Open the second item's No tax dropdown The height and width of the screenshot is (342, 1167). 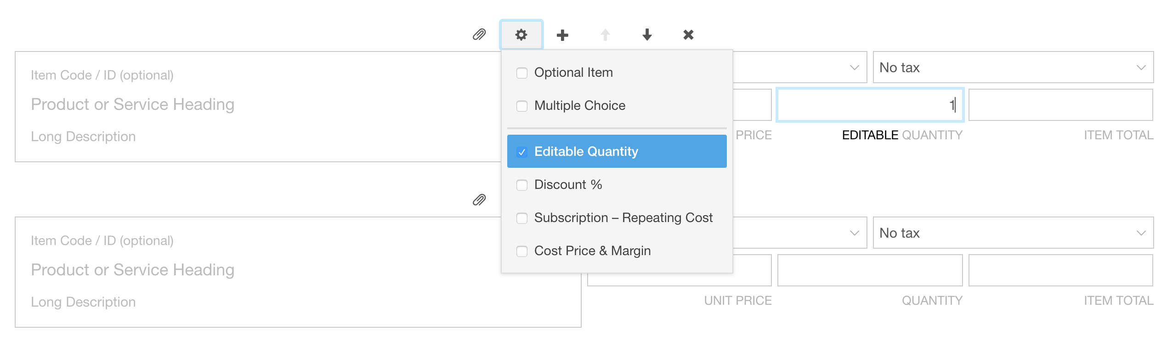click(1013, 233)
